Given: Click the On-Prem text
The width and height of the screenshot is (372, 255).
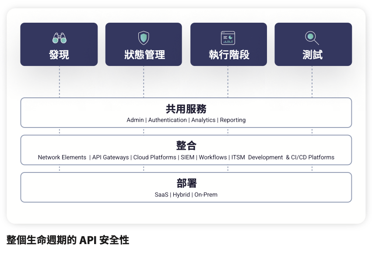Looking at the screenshot, I should pyautogui.click(x=206, y=195).
